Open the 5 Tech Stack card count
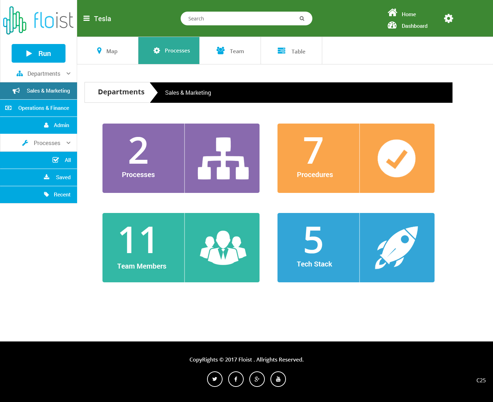493x402 pixels. [x=313, y=240]
